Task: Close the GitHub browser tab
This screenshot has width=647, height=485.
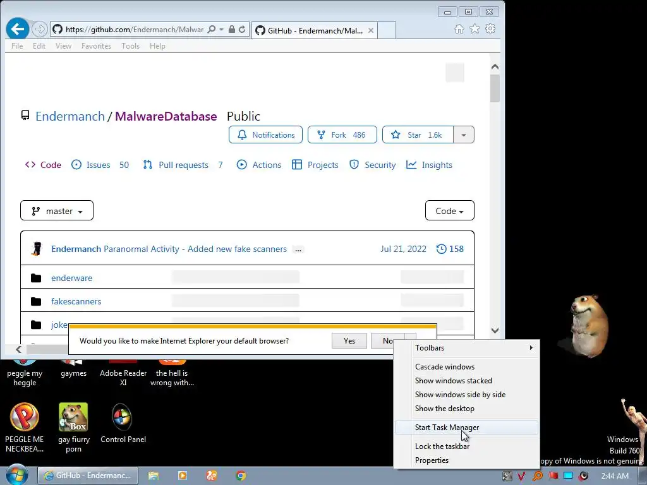Action: pos(370,30)
